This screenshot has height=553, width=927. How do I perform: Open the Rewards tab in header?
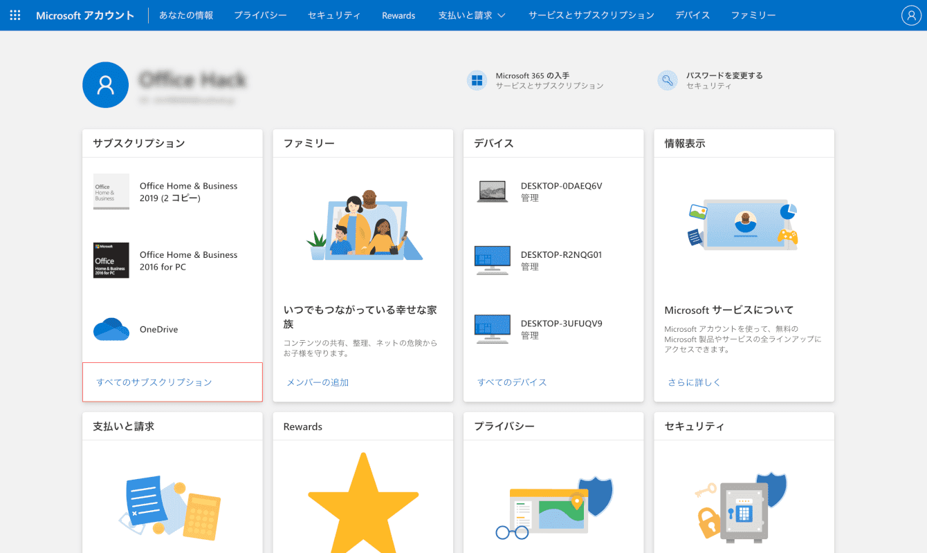398,15
